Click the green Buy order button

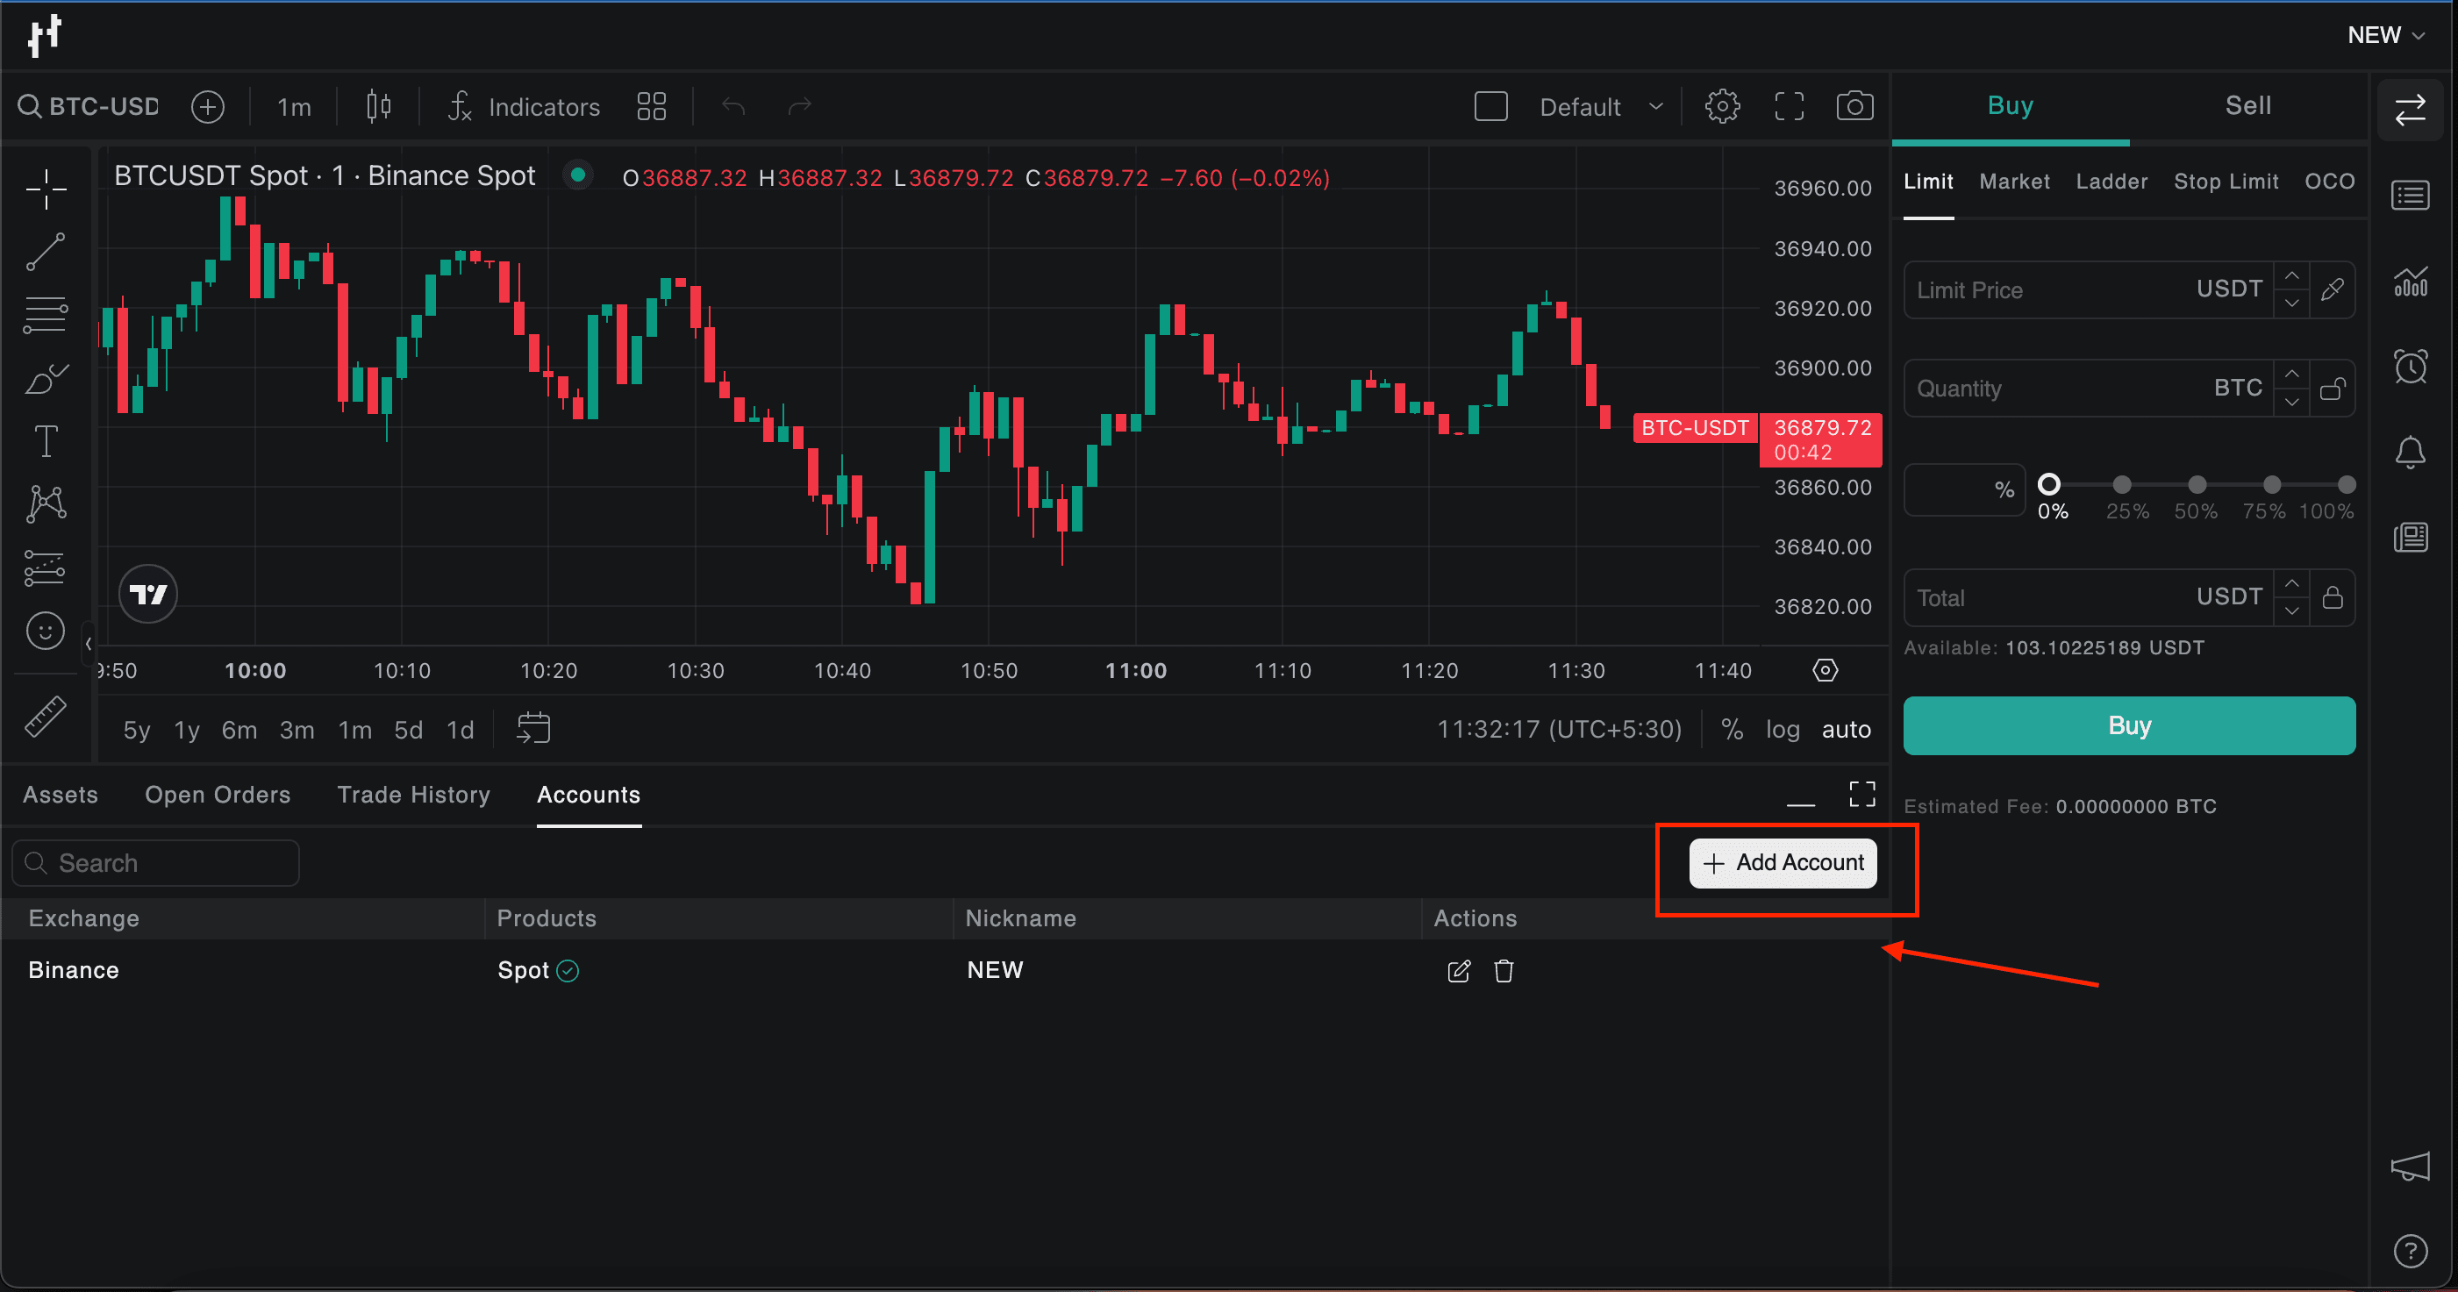(2129, 725)
